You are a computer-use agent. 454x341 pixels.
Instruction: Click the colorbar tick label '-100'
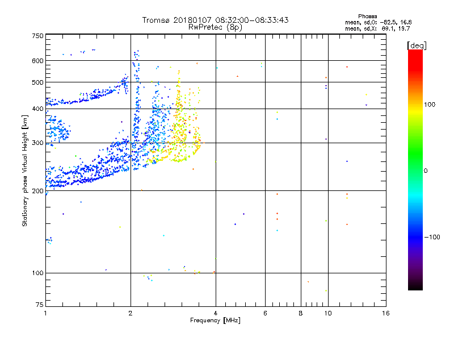(x=432, y=237)
